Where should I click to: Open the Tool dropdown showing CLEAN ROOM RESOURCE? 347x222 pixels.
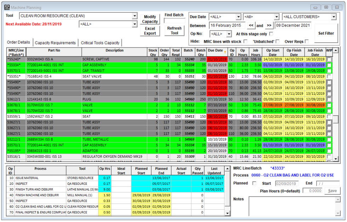click(x=134, y=16)
